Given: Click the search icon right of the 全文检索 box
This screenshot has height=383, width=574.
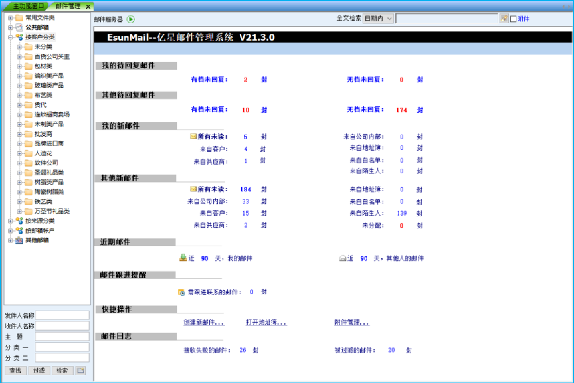Looking at the screenshot, I should pos(504,19).
